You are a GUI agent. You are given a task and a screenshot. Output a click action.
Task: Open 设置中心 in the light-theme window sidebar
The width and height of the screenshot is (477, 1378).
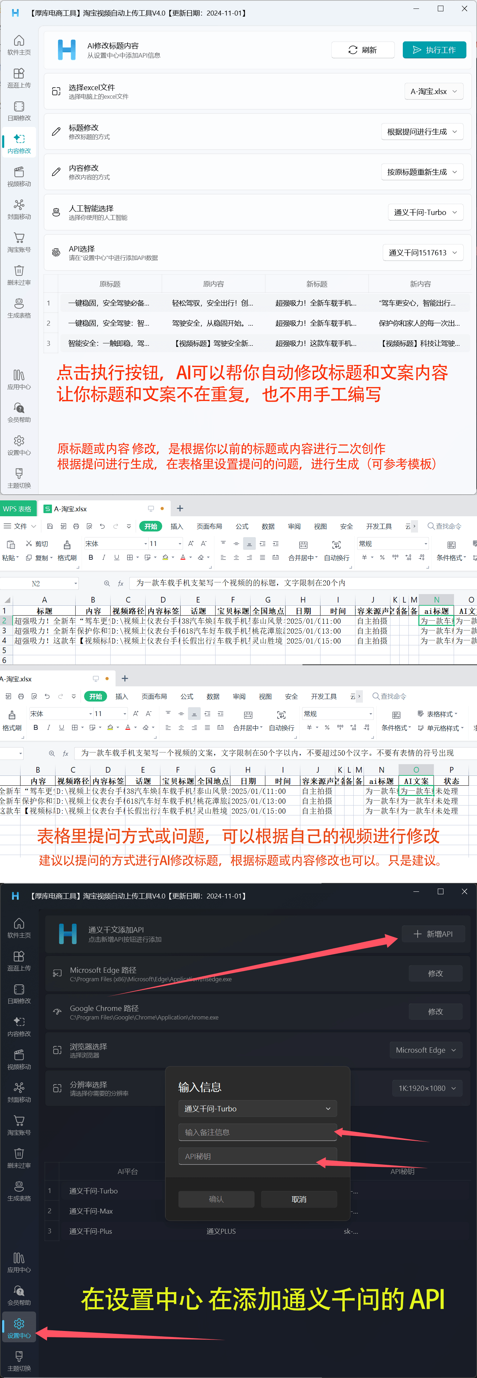pos(19,446)
